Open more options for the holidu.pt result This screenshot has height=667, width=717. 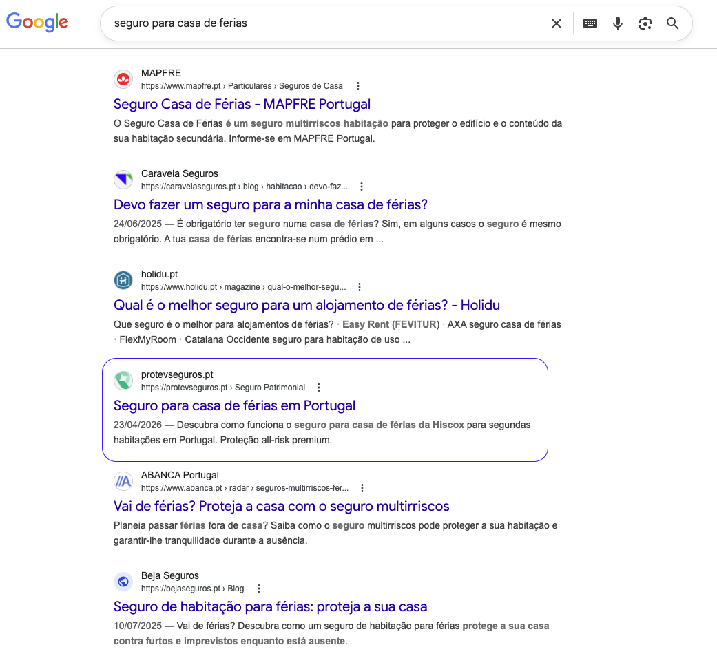click(x=360, y=287)
